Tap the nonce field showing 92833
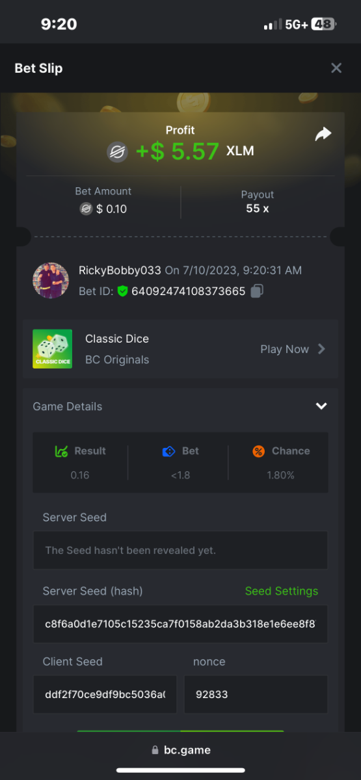 pos(256,694)
